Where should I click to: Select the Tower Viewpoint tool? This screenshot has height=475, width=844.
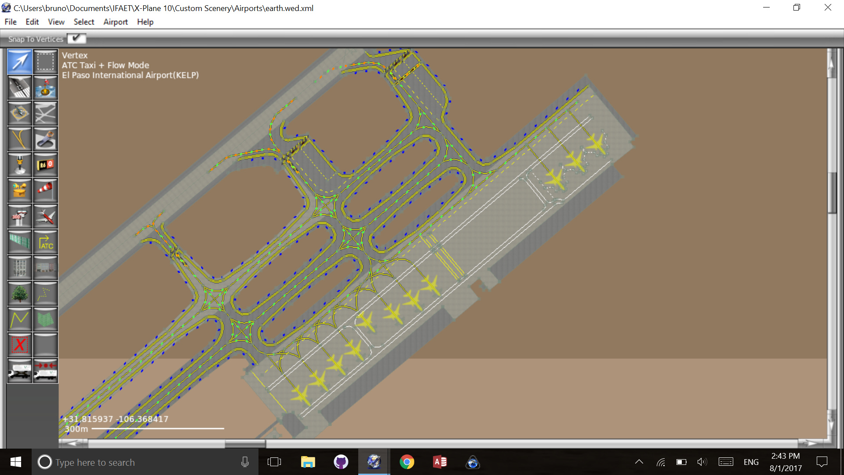pyautogui.click(x=20, y=216)
